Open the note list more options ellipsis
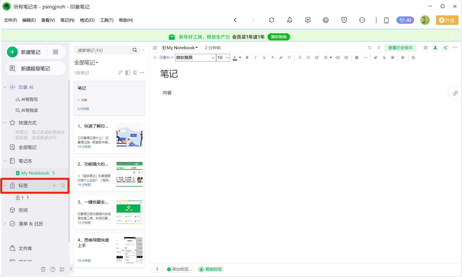The height and width of the screenshot is (277, 462). [142, 72]
